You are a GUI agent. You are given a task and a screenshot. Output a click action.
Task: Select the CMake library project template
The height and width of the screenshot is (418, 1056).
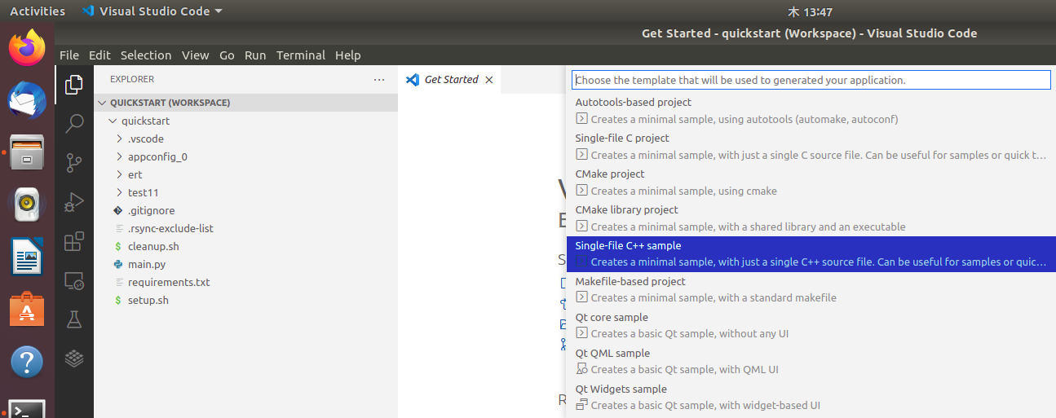click(811, 218)
